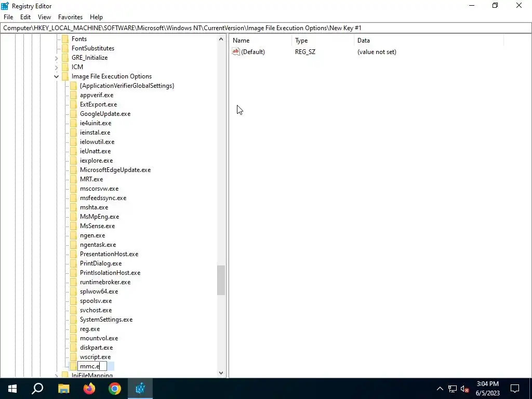Viewport: 532px width, 399px height.
Task: Select the SystemSettings.exe key
Action: coord(106,320)
